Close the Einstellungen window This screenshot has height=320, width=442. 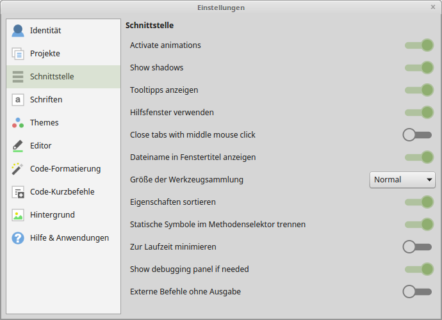point(433,7)
